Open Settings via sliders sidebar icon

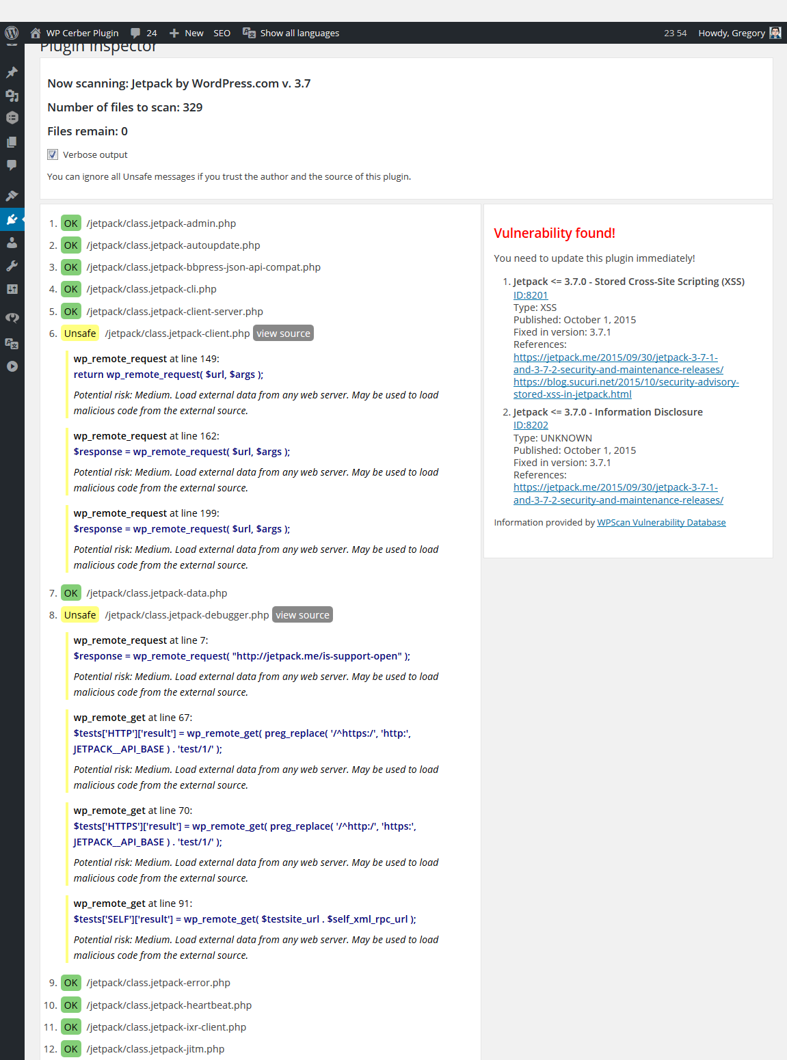(x=12, y=289)
